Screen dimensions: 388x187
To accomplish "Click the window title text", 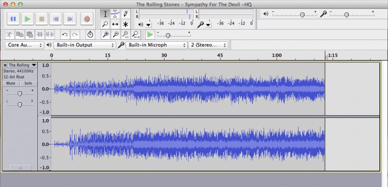I will (194, 5).
